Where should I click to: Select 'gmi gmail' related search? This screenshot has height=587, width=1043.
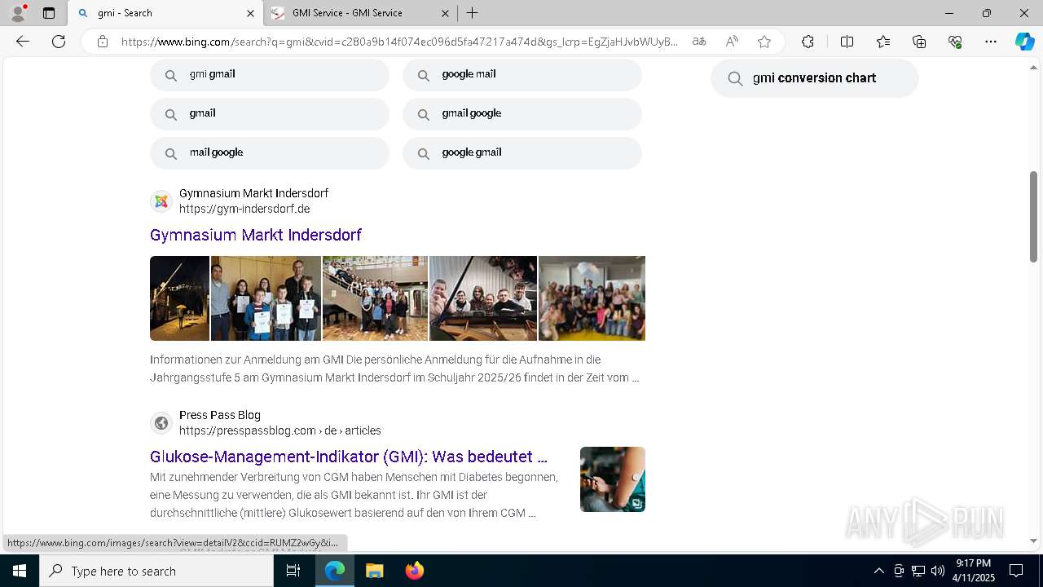pyautogui.click(x=270, y=74)
